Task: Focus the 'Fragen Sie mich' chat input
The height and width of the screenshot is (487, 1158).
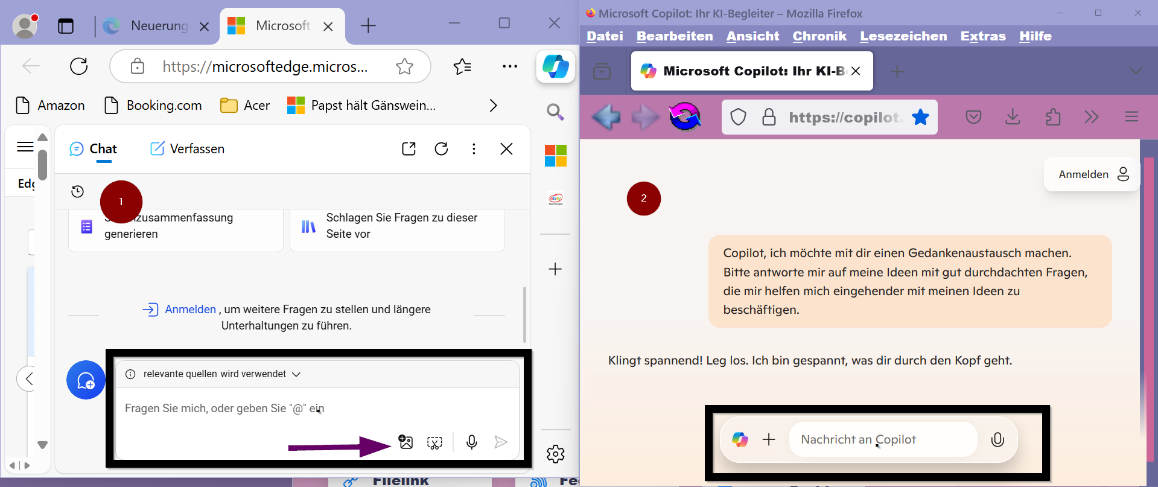Action: click(317, 409)
